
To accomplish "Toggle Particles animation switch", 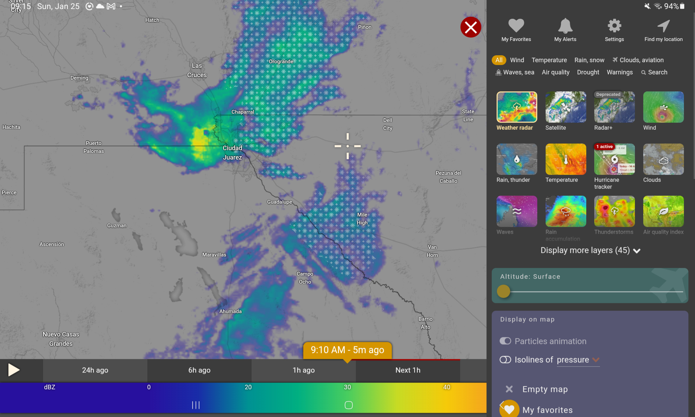I will coord(505,341).
